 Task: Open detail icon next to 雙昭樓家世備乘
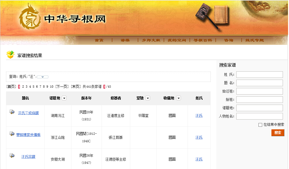click(x=12, y=134)
